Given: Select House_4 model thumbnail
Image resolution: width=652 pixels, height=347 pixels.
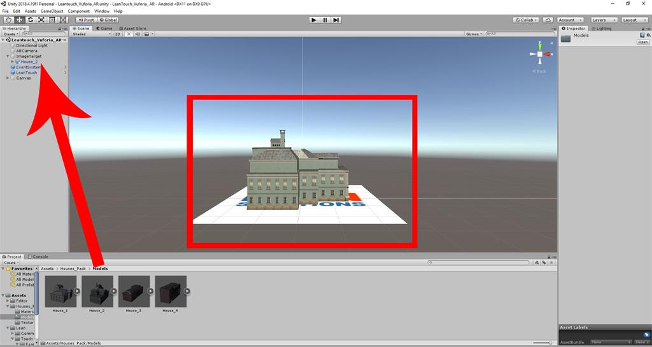Looking at the screenshot, I should tap(170, 292).
